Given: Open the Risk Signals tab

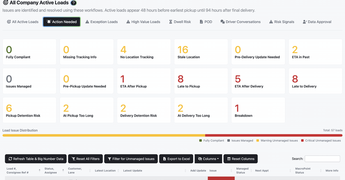Looking at the screenshot, I should pos(281,22).
